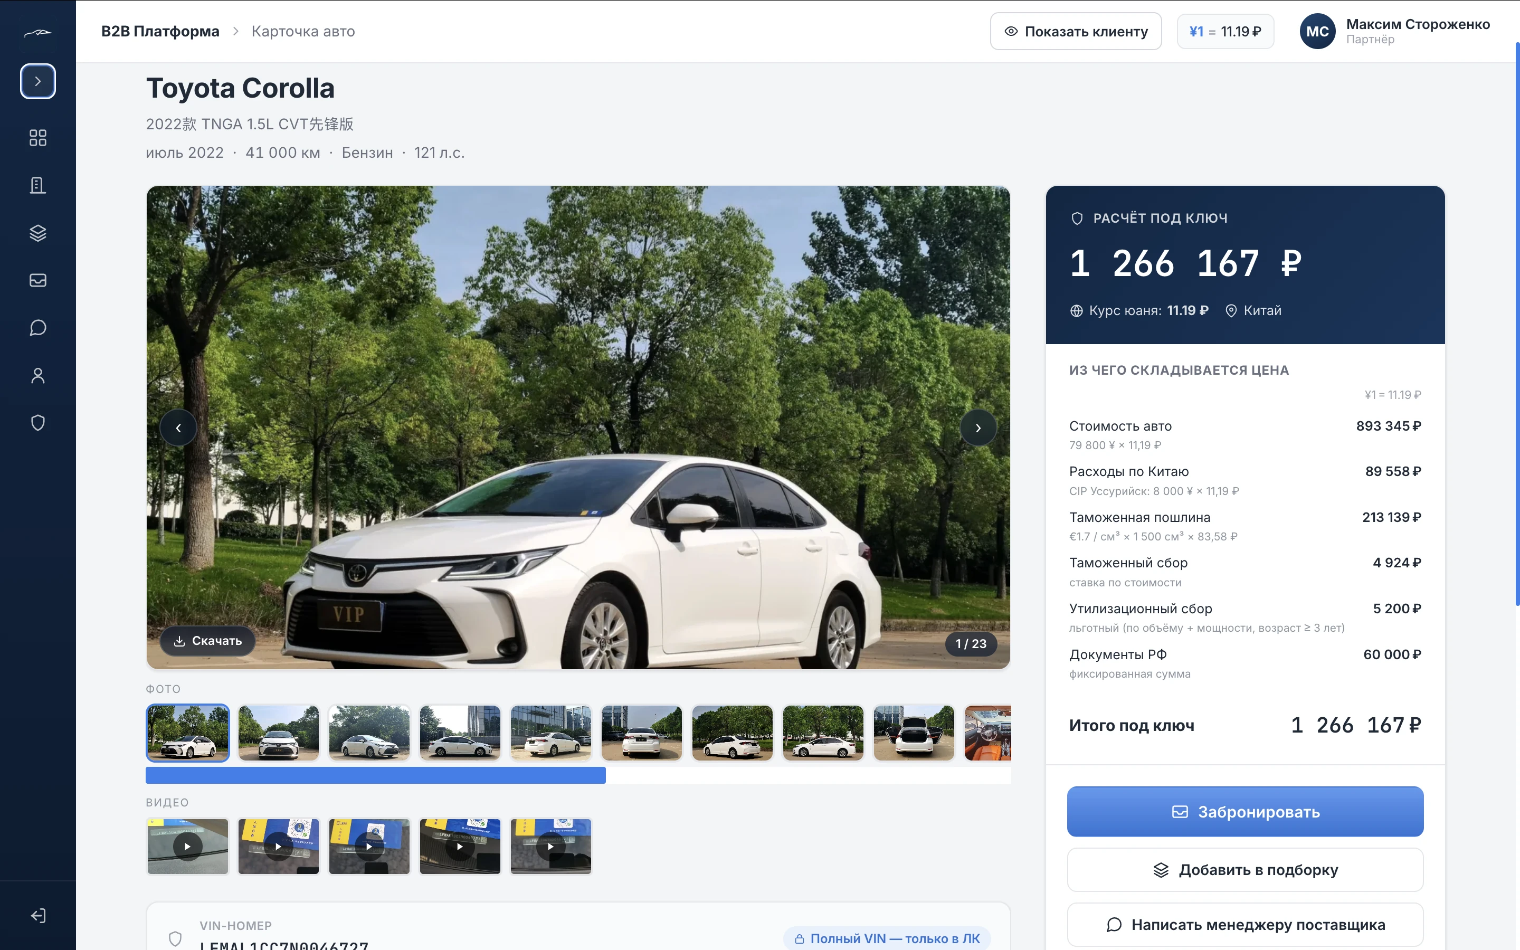Play the third video
Screen dimensions: 1520x950
click(369, 847)
